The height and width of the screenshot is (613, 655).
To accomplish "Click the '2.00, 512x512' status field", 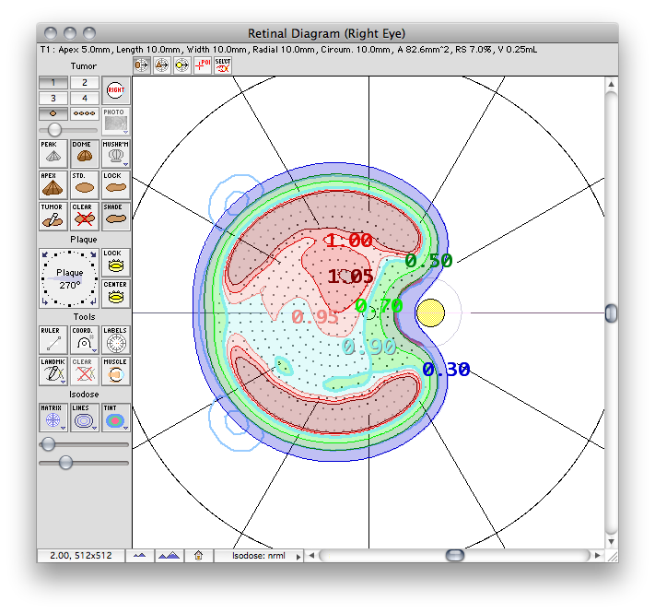I will tap(81, 556).
